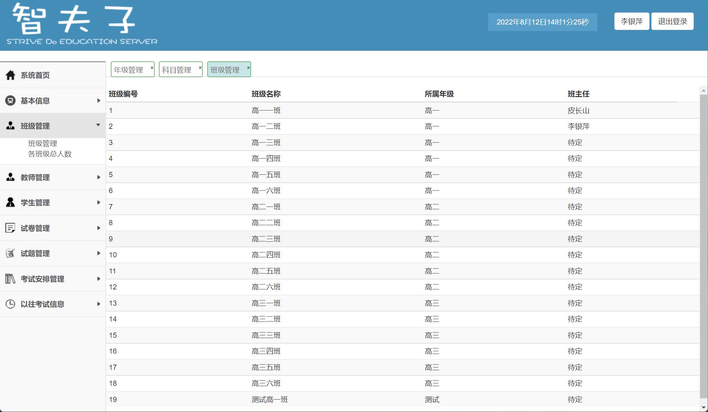Collapse the 班级管理 sidebar arrow
The image size is (708, 412).
tap(98, 125)
